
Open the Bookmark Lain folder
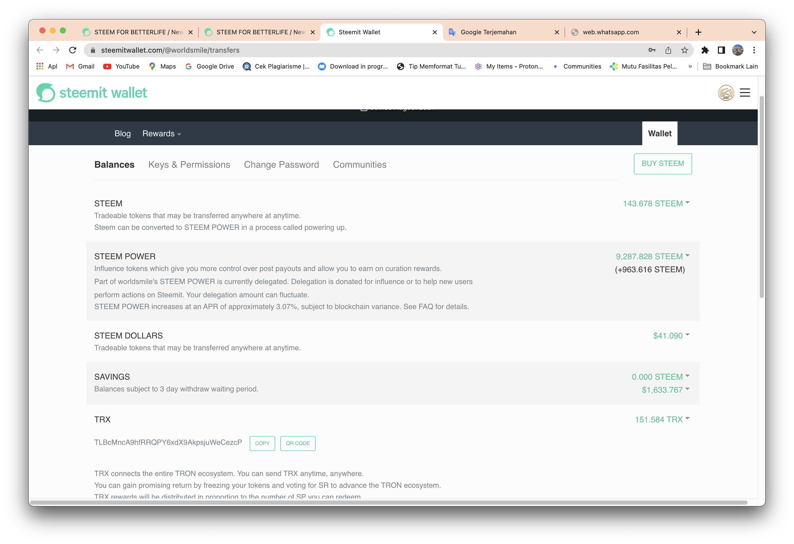[x=730, y=66]
